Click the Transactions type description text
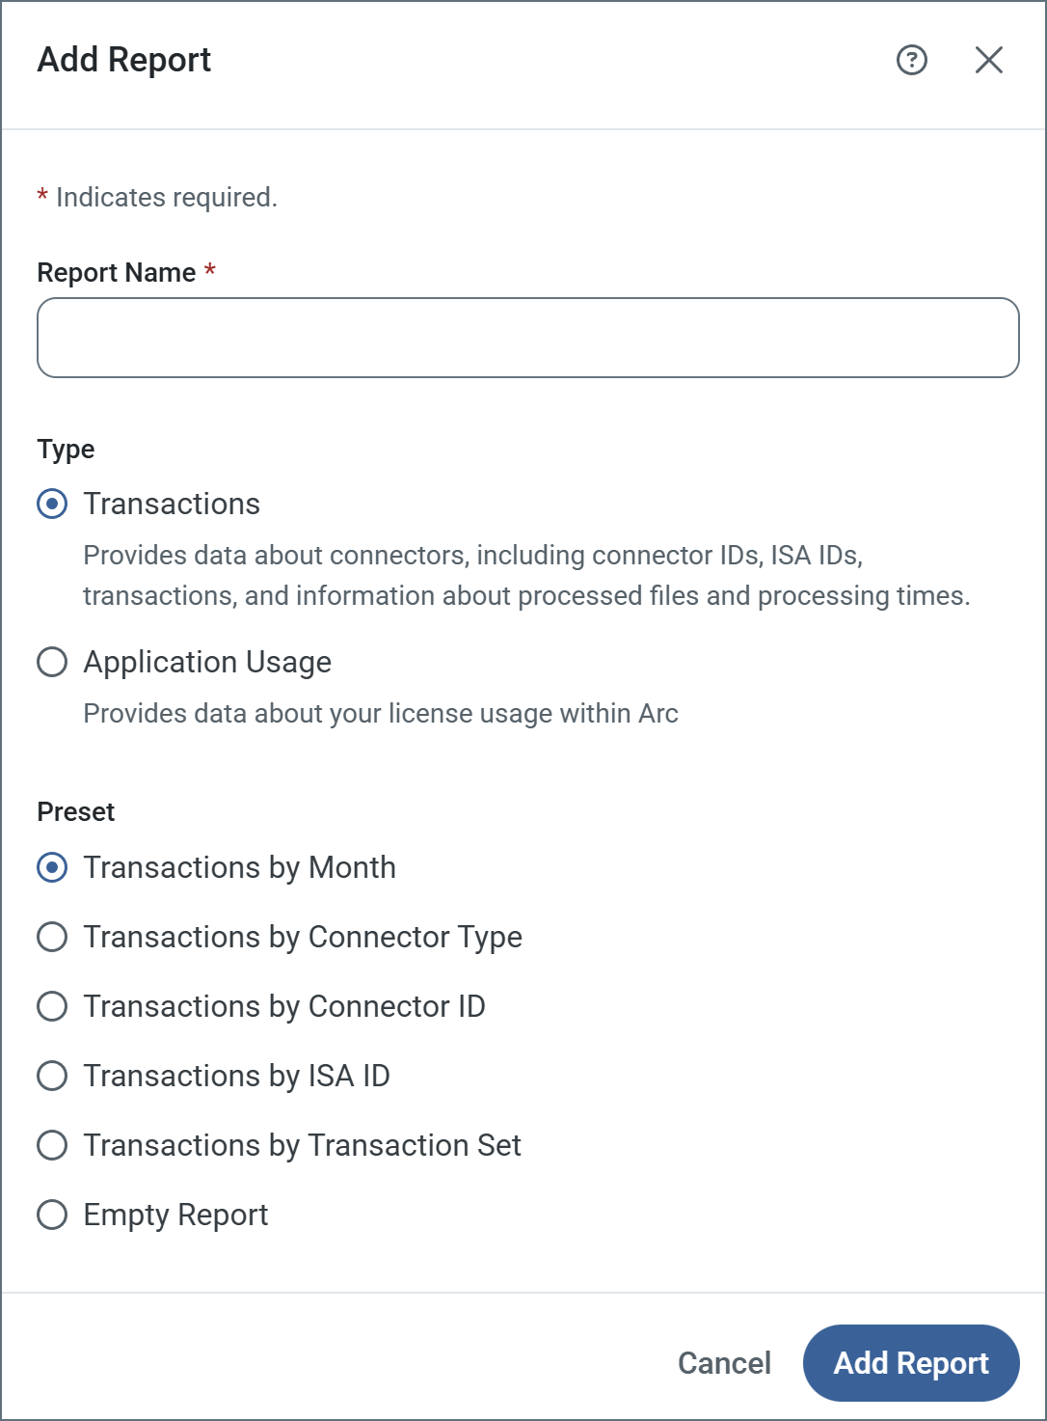The image size is (1047, 1421). coord(525,576)
